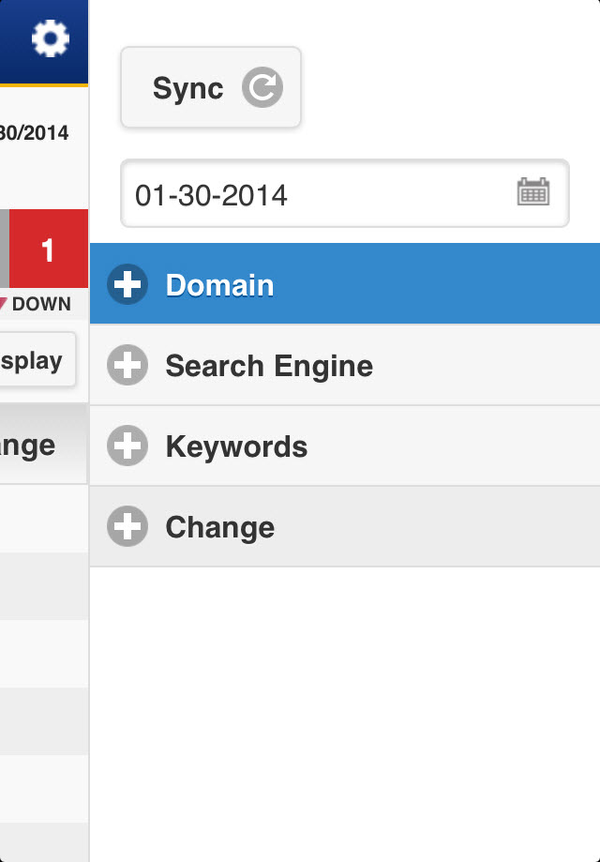
Task: Select the Search Engine filter row
Action: [x=375, y=365]
